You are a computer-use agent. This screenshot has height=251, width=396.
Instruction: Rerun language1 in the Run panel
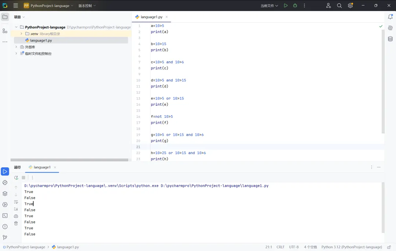tap(16, 178)
